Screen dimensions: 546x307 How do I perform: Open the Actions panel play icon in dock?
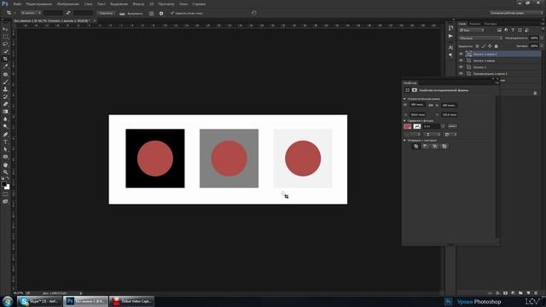(451, 36)
